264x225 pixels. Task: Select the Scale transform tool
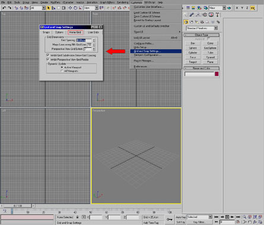81,8
